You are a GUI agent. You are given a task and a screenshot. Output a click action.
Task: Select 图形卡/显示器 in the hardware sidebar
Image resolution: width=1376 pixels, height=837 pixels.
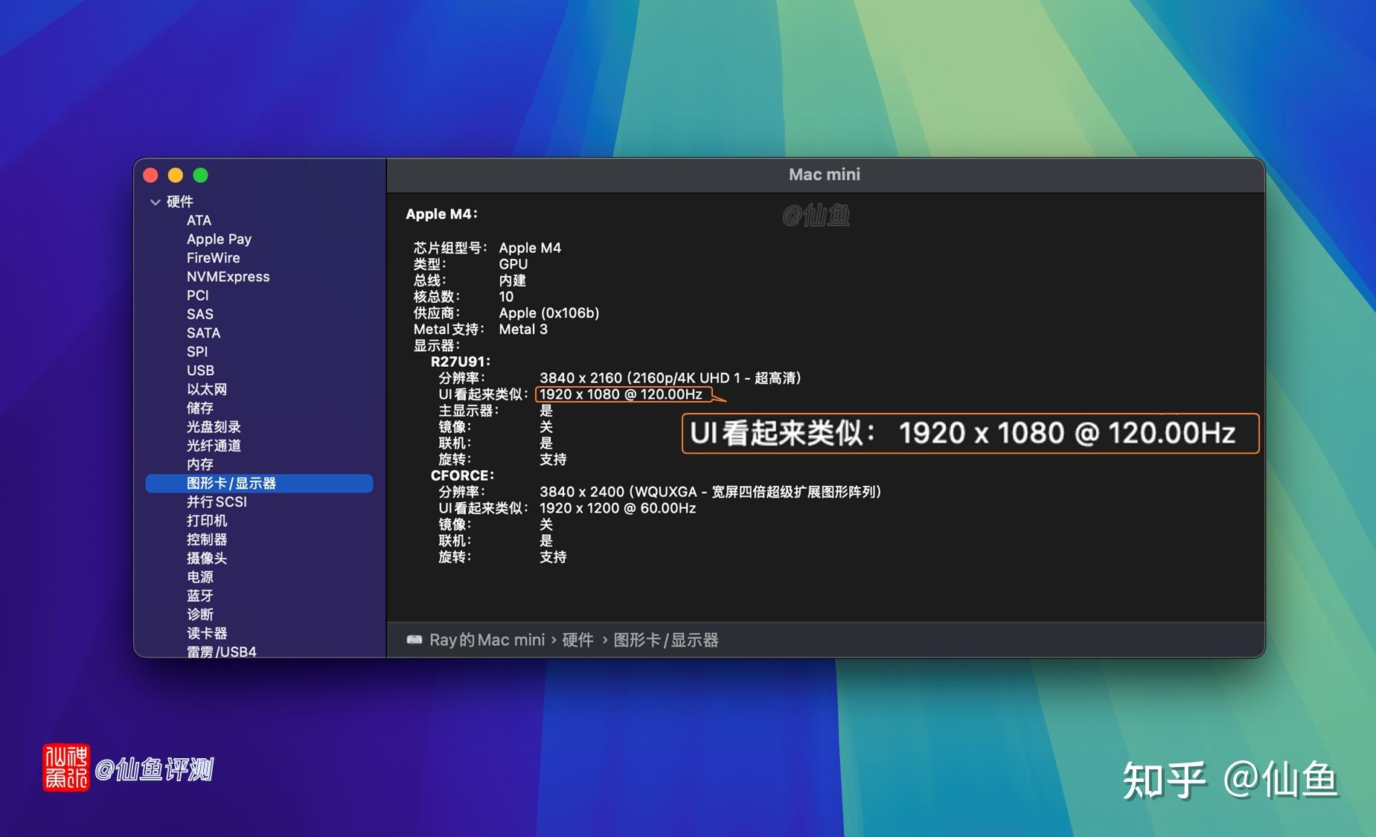coord(233,483)
